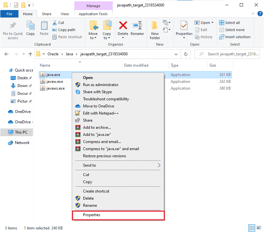
Task: Click Open in the ribbon
Action: (x=202, y=23)
